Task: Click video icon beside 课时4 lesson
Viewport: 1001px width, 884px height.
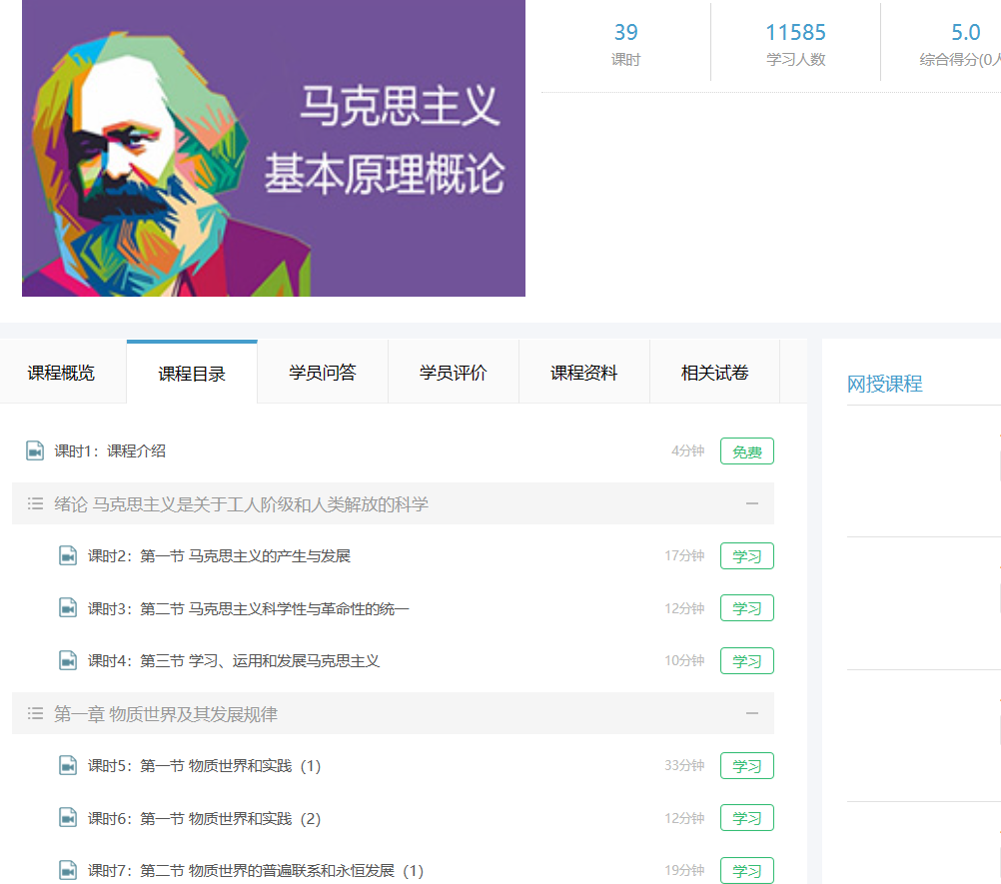Action: click(68, 660)
